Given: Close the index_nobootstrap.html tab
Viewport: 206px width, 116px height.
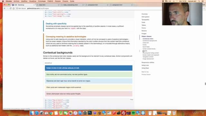Looking at the screenshot, I should tap(83, 5).
